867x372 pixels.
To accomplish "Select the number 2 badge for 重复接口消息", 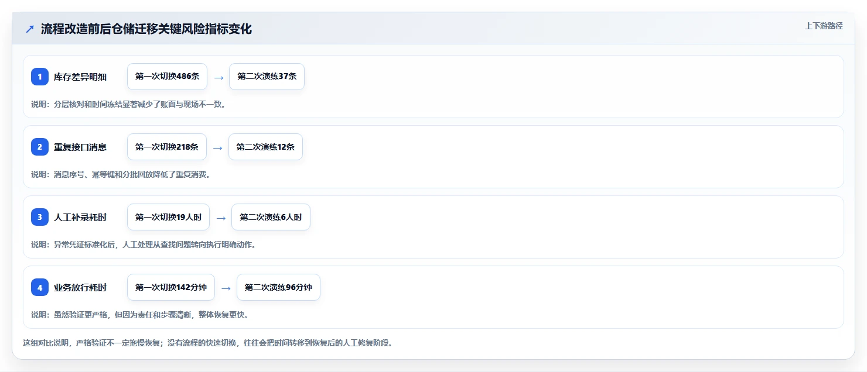I will tap(40, 147).
